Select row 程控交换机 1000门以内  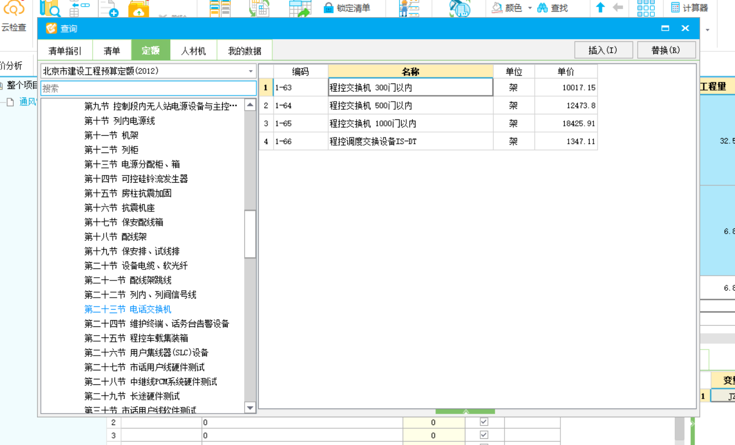click(411, 123)
